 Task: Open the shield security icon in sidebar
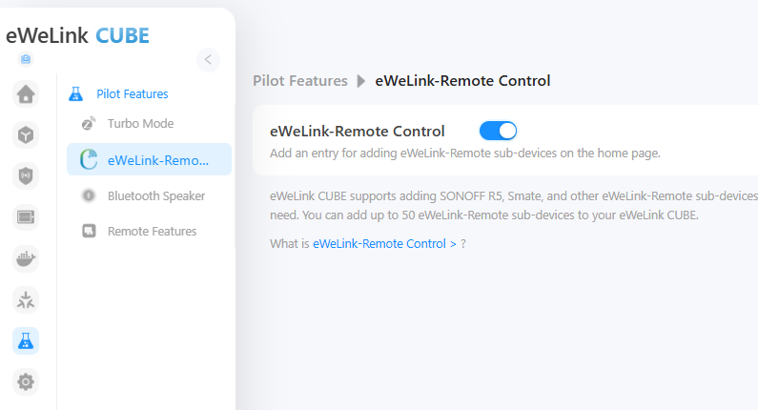[26, 175]
